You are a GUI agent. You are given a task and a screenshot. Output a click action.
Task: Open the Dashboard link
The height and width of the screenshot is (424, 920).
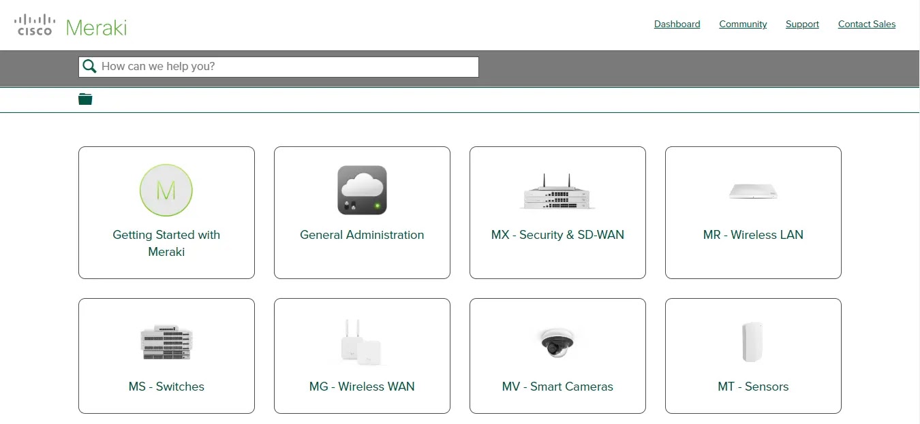pyautogui.click(x=677, y=25)
